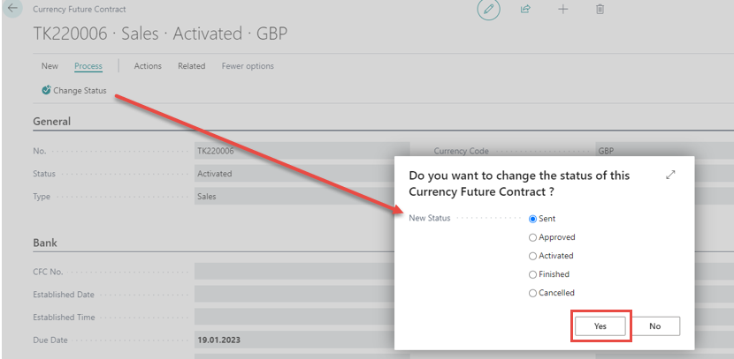Expand the dialog with the arrows icon
Image resolution: width=734 pixels, height=359 pixels.
(670, 176)
